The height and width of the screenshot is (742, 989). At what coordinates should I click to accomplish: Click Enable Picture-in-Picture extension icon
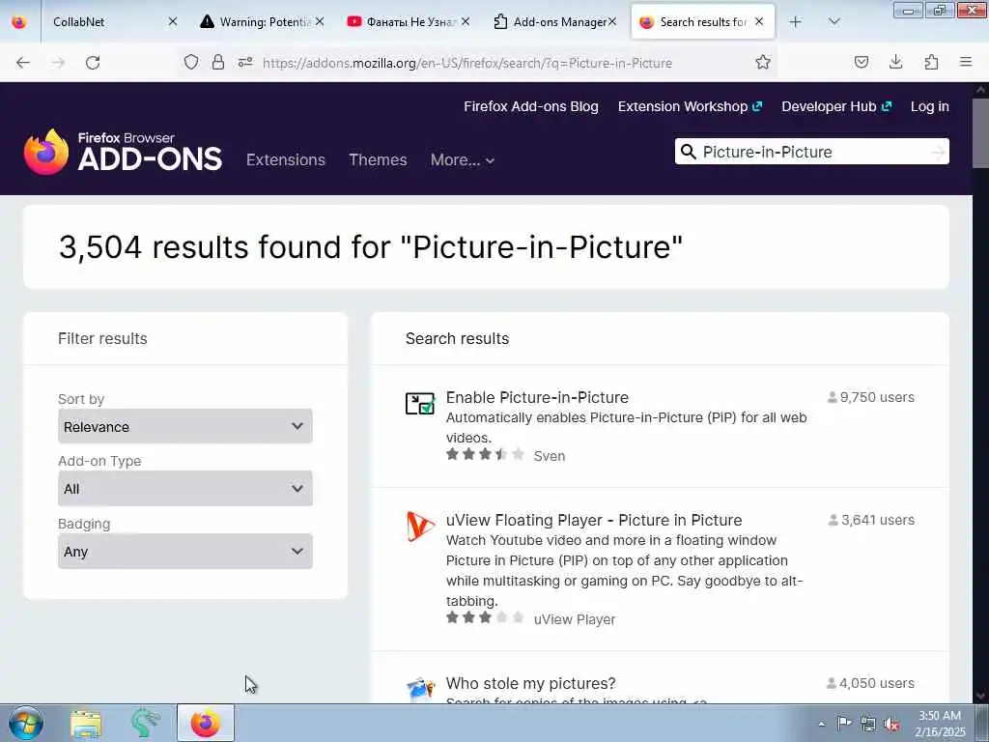pyautogui.click(x=420, y=403)
